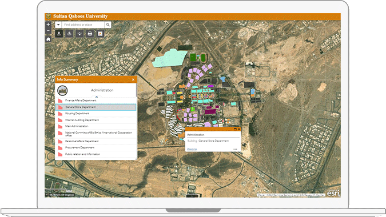The width and height of the screenshot is (386, 217).
Task: Open the search source dropdown arrow
Action: [58, 25]
